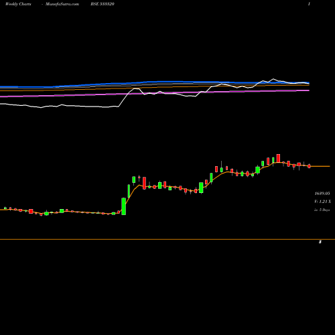The height and width of the screenshot is (335, 335).
Task: Click the tall green candlestick at the breakout
Action: [123, 206]
